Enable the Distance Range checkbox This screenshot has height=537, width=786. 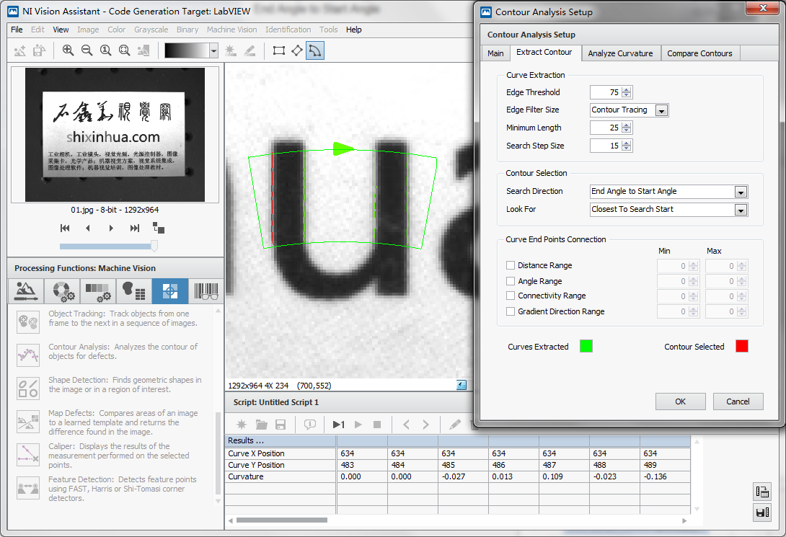(511, 265)
